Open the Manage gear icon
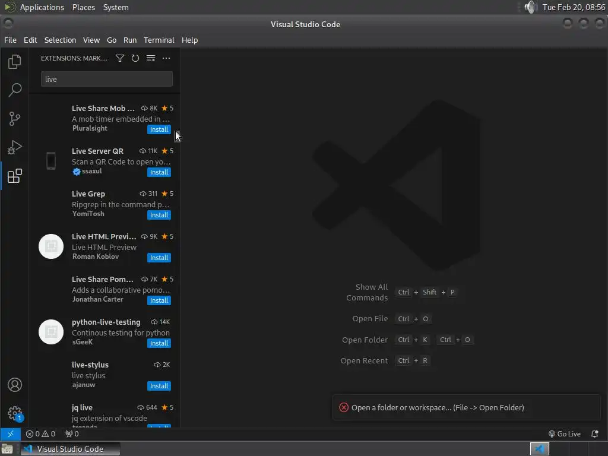Image resolution: width=608 pixels, height=456 pixels. point(15,413)
